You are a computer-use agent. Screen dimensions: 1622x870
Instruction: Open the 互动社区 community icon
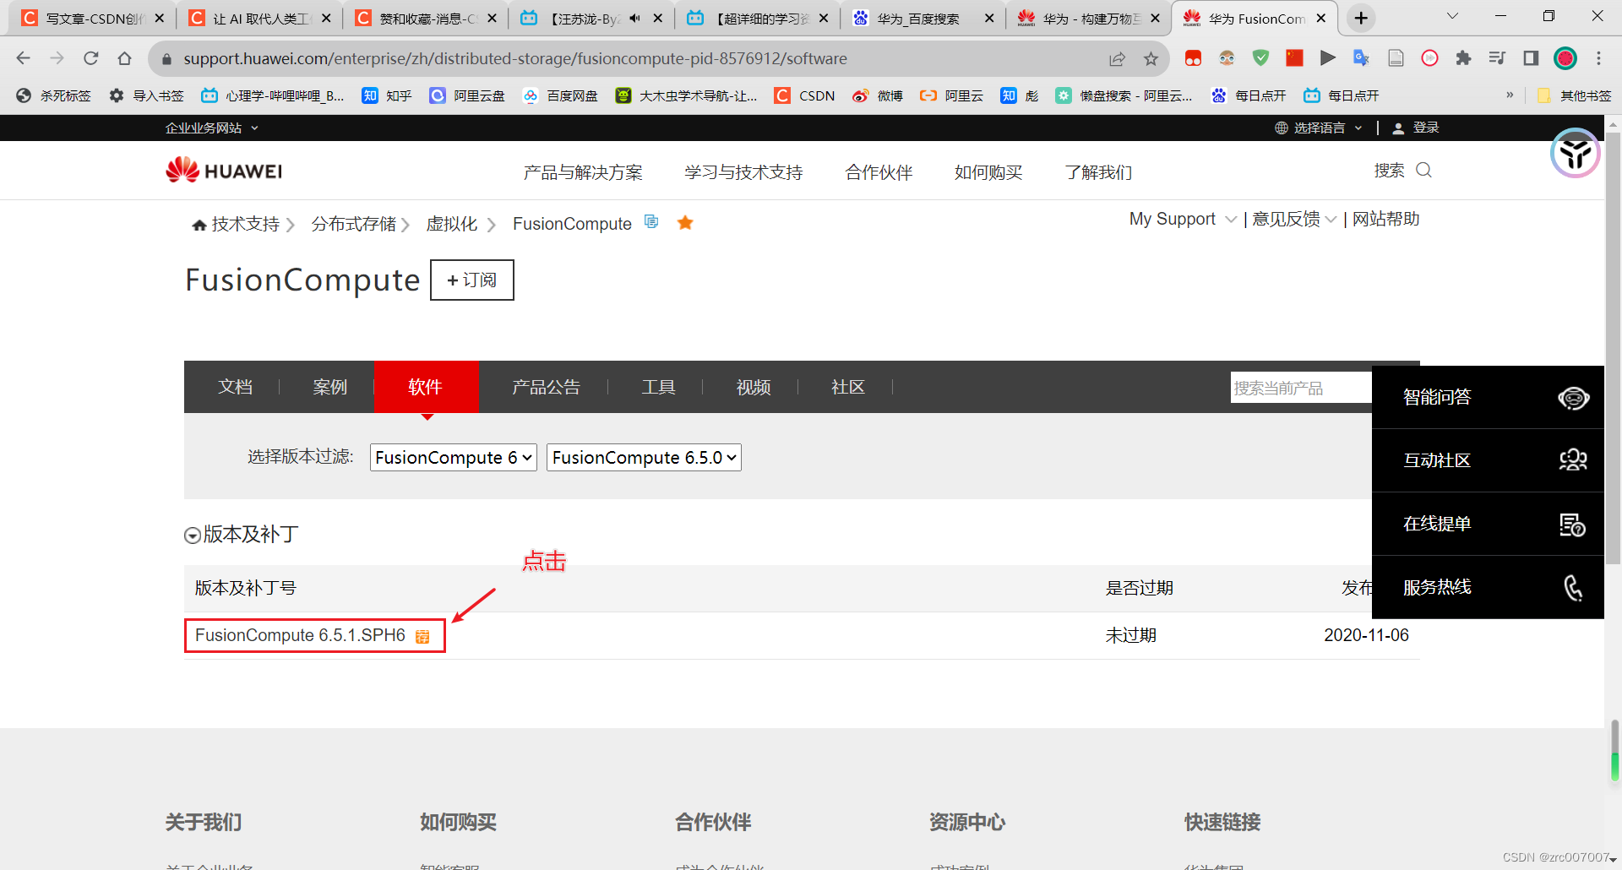tap(1573, 460)
